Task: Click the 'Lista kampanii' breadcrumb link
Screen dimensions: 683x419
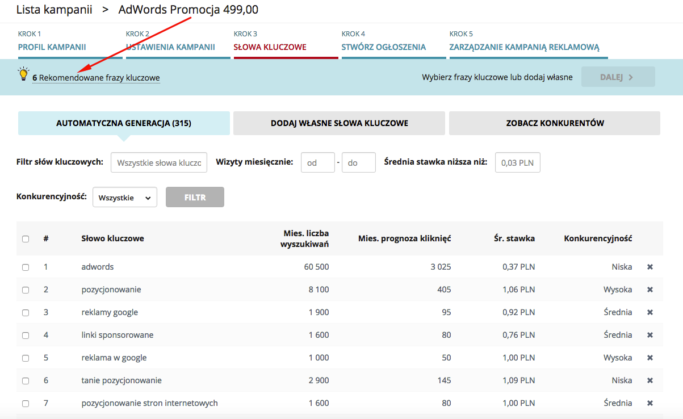Action: pos(54,10)
